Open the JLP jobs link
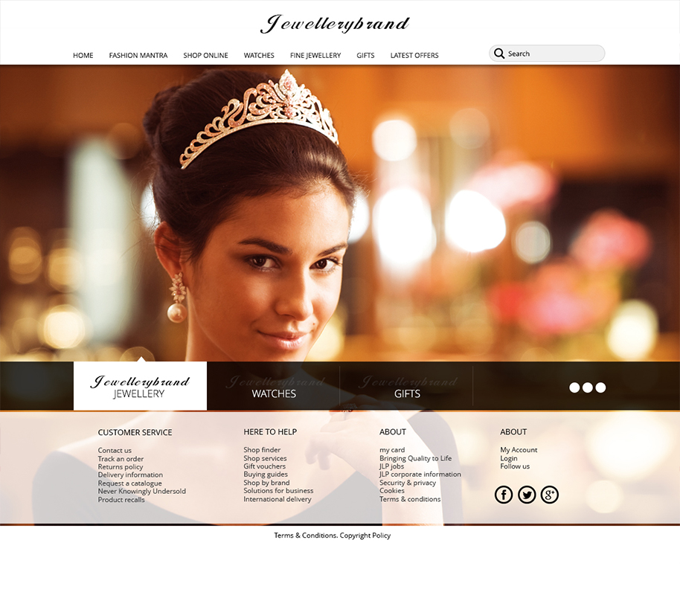 pyautogui.click(x=391, y=466)
